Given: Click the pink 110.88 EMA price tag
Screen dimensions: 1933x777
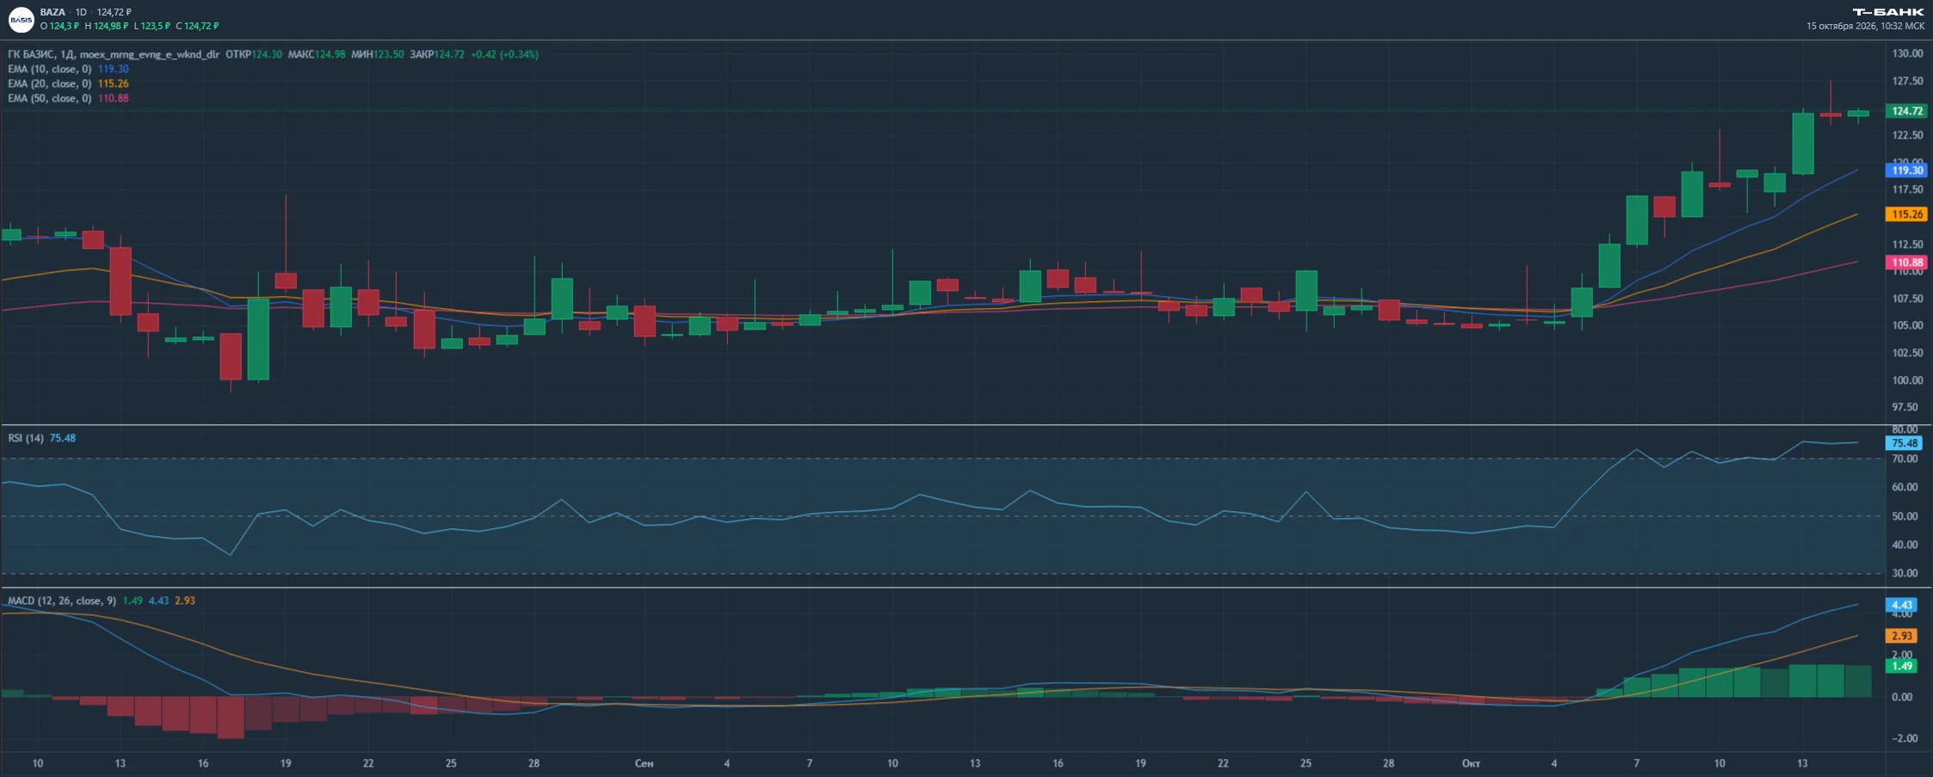Looking at the screenshot, I should [x=1907, y=262].
